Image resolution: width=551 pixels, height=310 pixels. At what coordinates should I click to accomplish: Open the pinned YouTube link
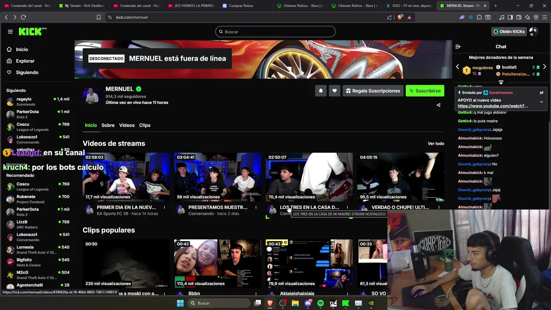pyautogui.click(x=492, y=106)
